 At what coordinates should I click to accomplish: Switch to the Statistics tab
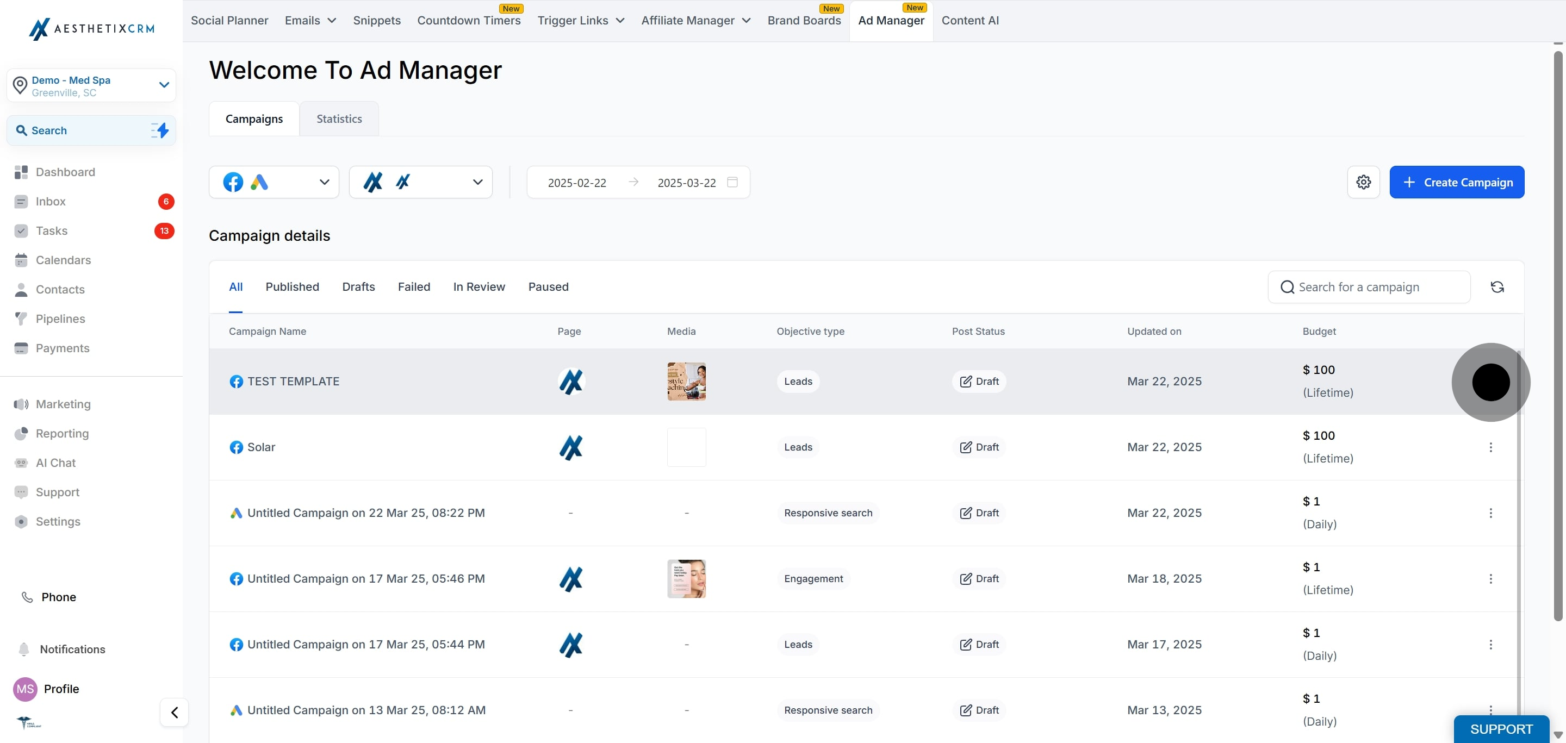[339, 119]
